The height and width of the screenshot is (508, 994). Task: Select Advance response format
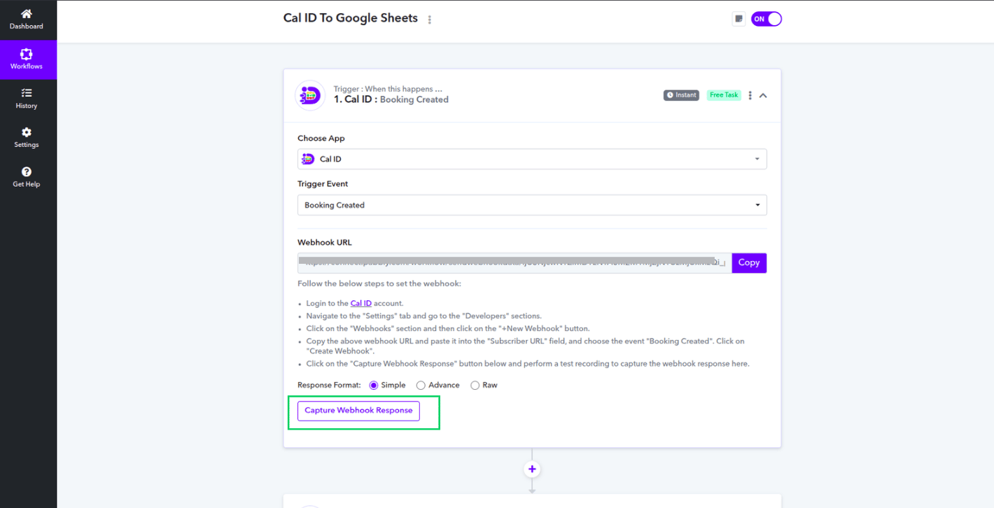point(421,386)
